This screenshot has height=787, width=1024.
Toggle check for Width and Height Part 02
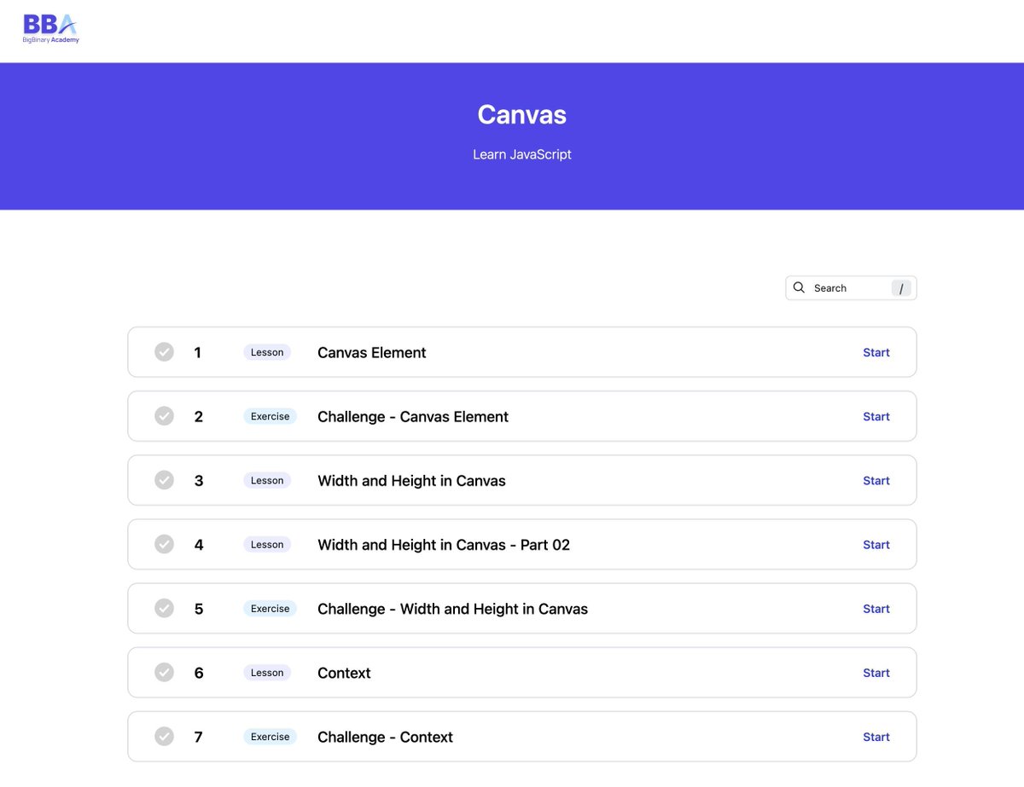(x=164, y=544)
